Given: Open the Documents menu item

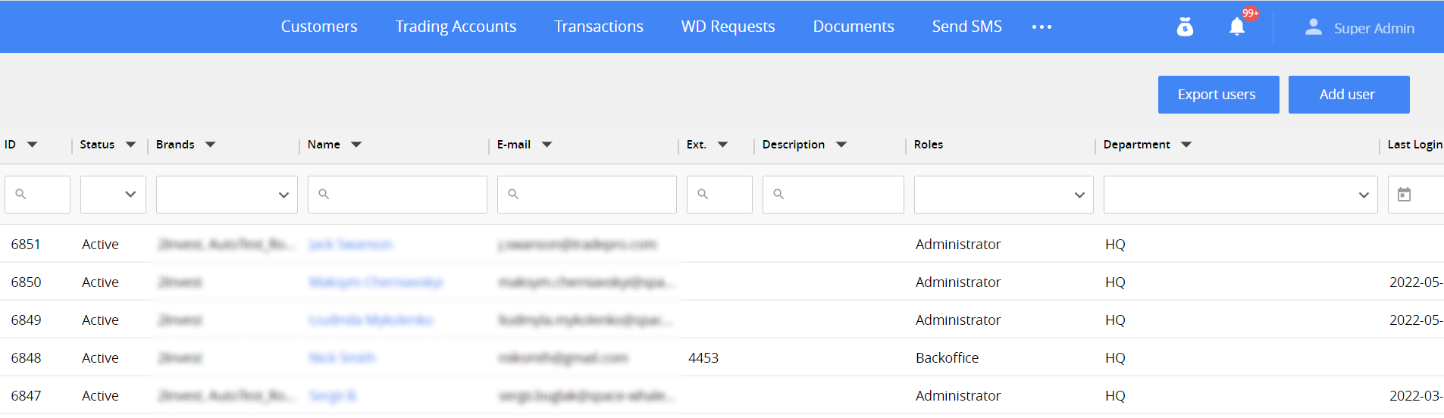Looking at the screenshot, I should (x=854, y=27).
